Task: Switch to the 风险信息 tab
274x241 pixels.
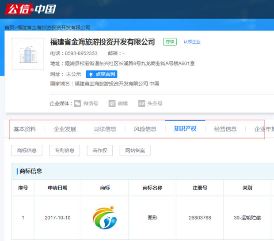Action: tap(145, 129)
